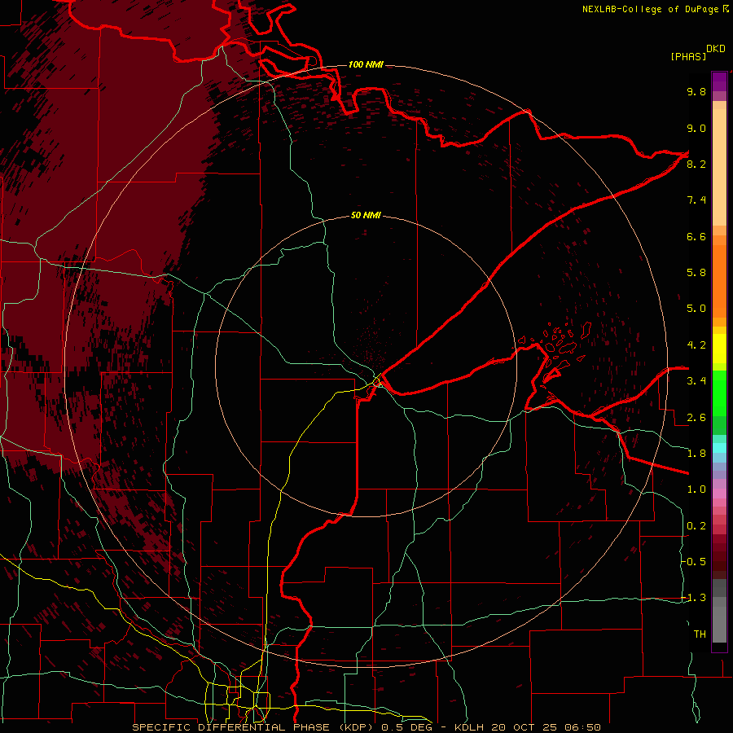Image resolution: width=733 pixels, height=733 pixels.
Task: Click the cyan section of color bar
Action: pos(719,448)
